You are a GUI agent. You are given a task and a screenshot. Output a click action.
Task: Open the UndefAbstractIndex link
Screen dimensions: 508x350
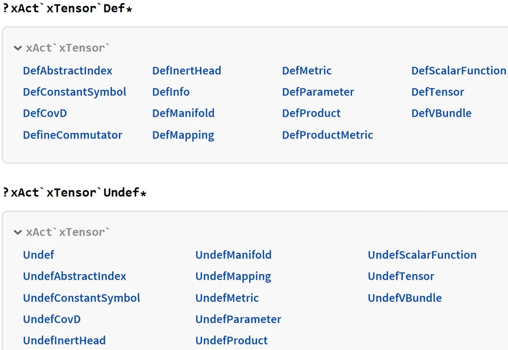pos(74,276)
